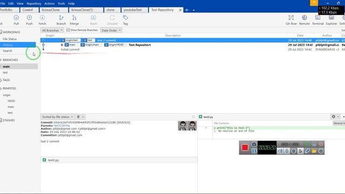Open Git-flow from the toolbar
The height and width of the screenshot is (194, 345).
click(x=291, y=20)
